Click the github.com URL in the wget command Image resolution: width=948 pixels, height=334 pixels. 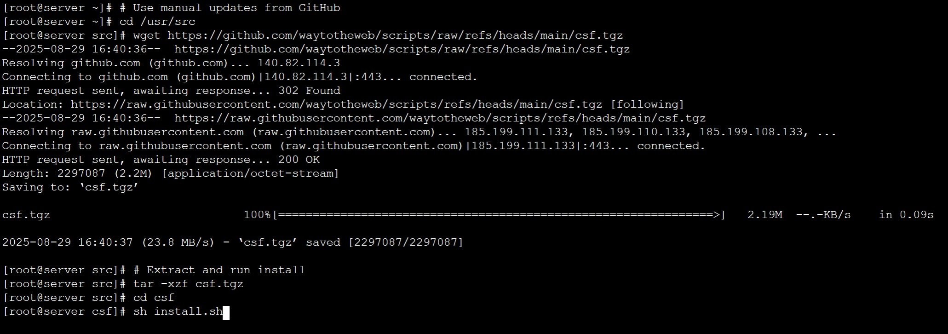395,35
